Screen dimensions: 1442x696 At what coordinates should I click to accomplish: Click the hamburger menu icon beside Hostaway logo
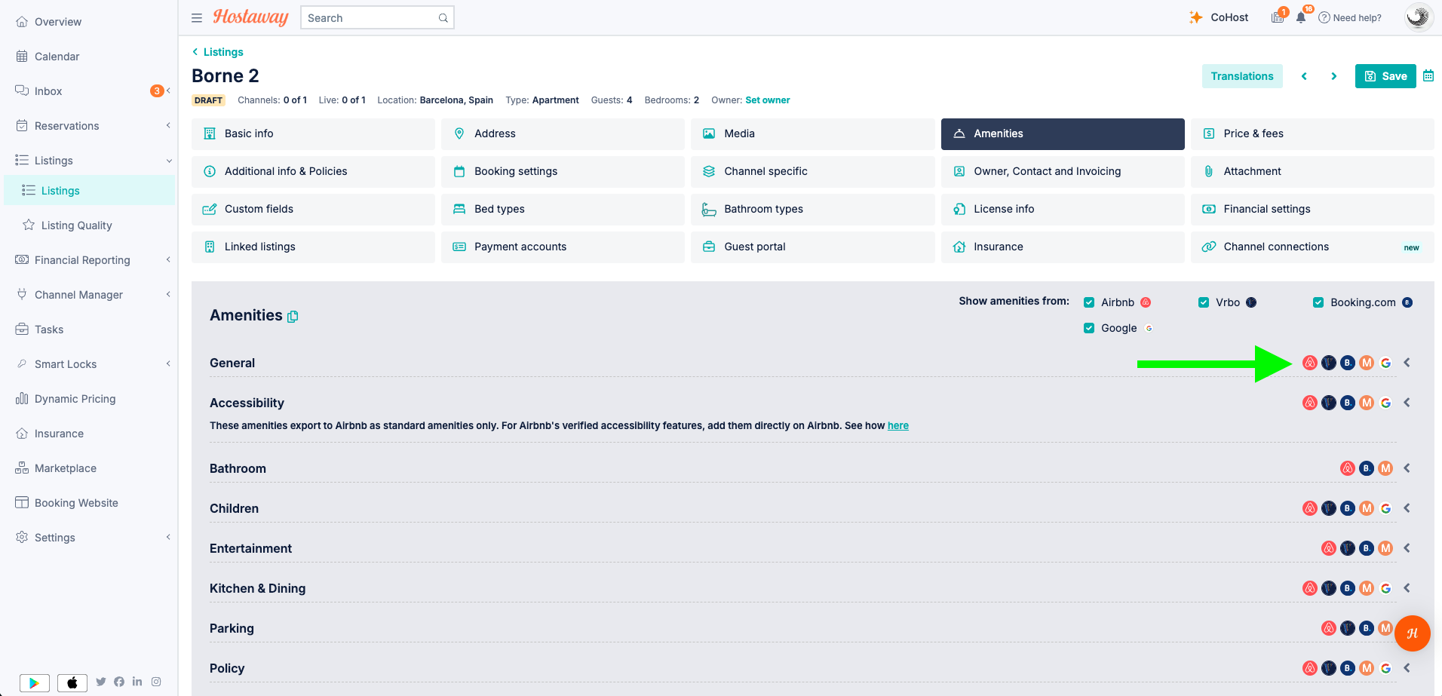tap(197, 18)
